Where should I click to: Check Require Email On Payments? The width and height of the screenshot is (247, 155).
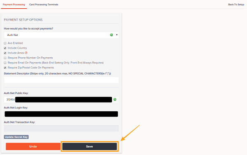5,63
